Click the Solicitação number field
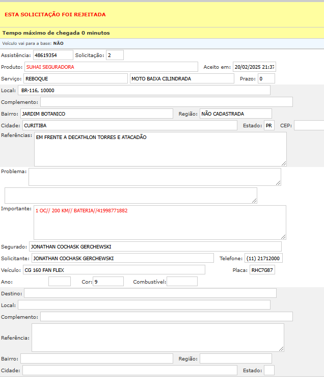Screen dimensions: 324x388 pyautogui.click(x=115, y=55)
